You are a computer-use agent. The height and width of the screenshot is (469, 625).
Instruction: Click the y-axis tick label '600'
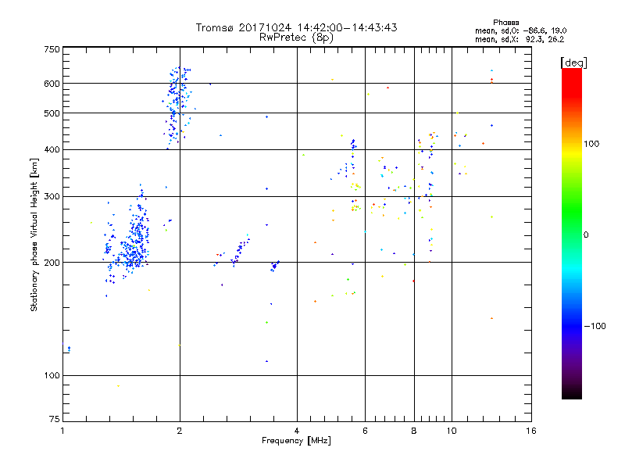click(x=52, y=84)
